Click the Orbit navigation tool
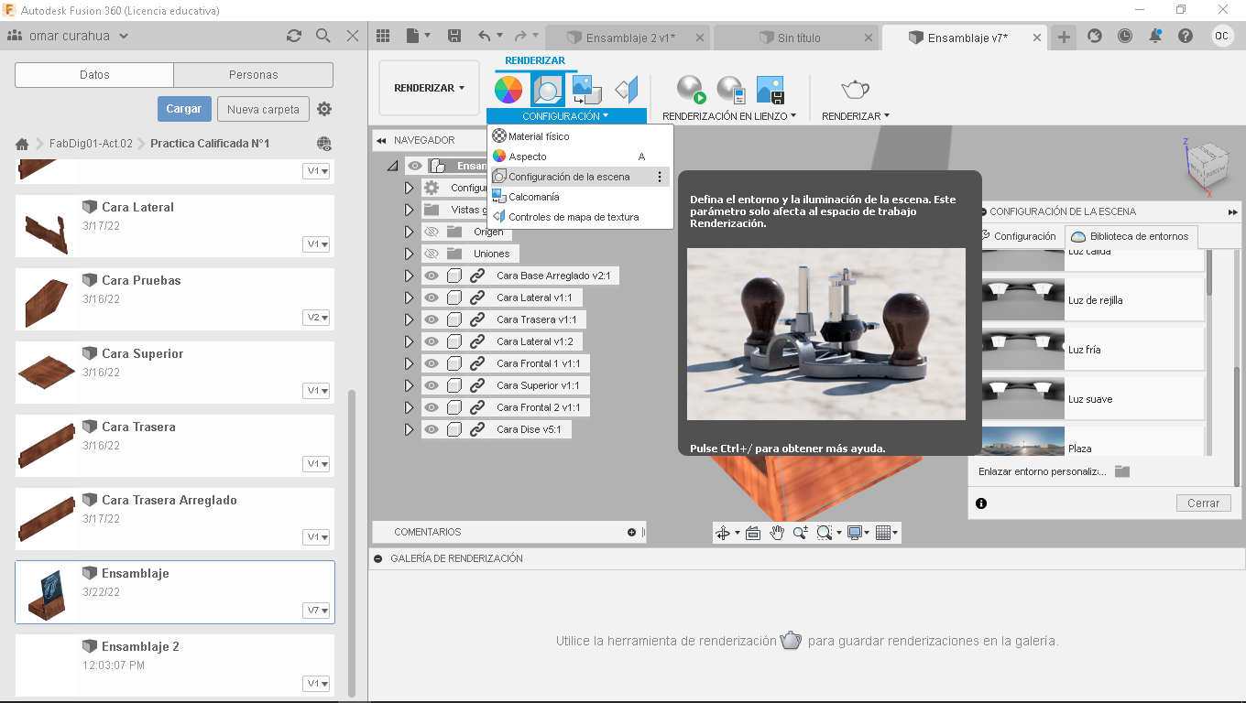This screenshot has height=703, width=1246. coord(723,533)
